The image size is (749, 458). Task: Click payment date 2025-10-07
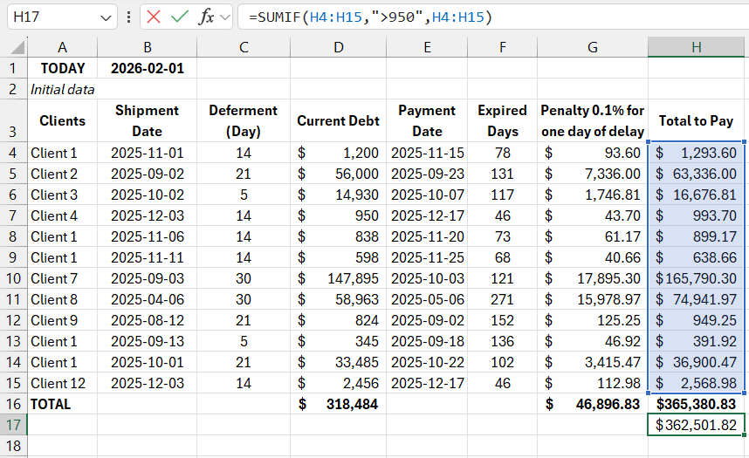(427, 195)
